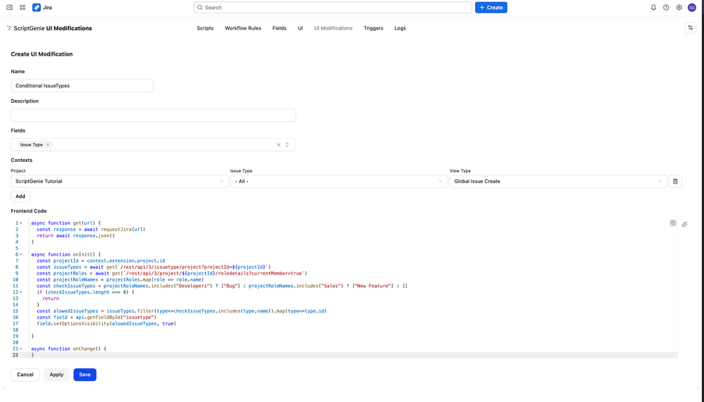This screenshot has height=402, width=704.
Task: Open the Logs tab
Action: pos(400,28)
